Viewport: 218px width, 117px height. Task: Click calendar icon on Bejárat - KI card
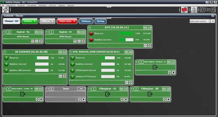click(75, 41)
